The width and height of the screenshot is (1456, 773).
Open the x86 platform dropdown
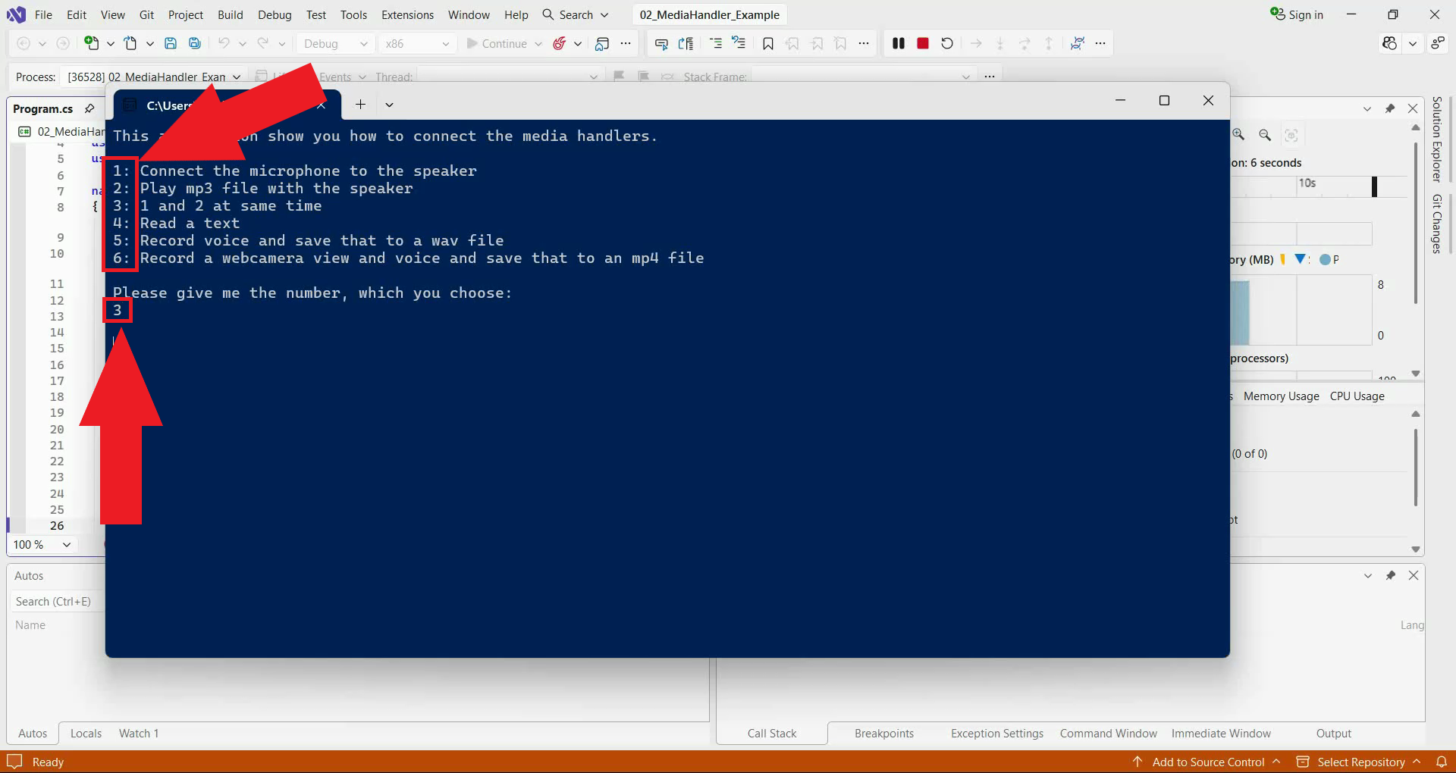tap(417, 43)
